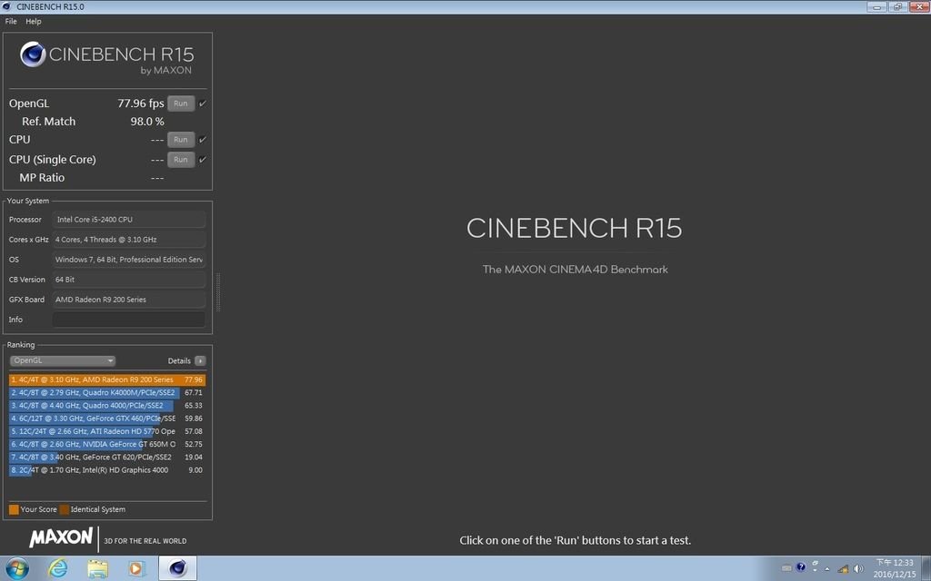Click the GFX Board field
The image size is (931, 581).
tap(129, 300)
